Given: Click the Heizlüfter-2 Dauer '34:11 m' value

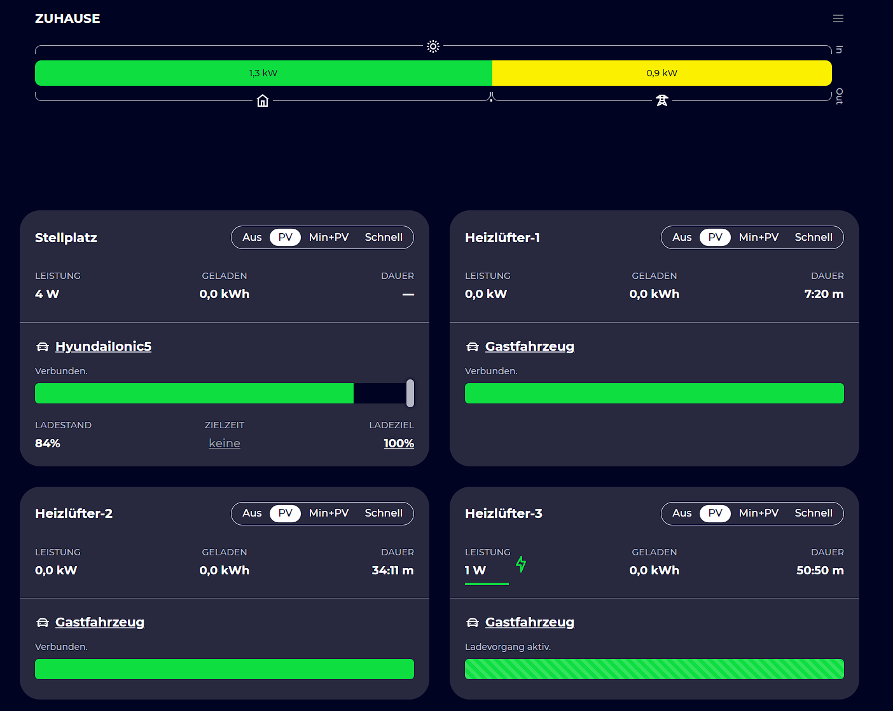Looking at the screenshot, I should point(392,571).
